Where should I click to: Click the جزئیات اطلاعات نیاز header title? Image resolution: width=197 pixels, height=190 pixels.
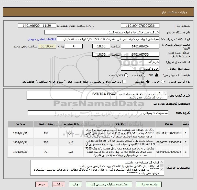point(174,12)
